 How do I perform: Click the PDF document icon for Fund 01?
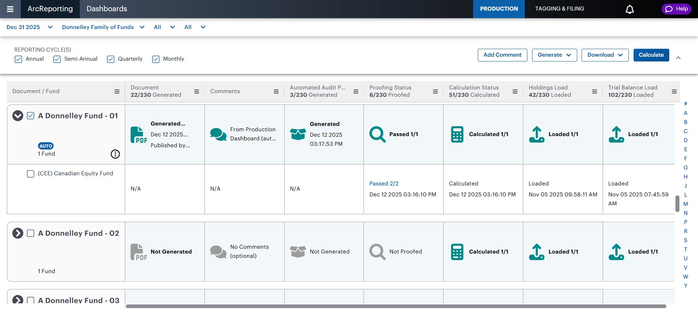coord(139,135)
